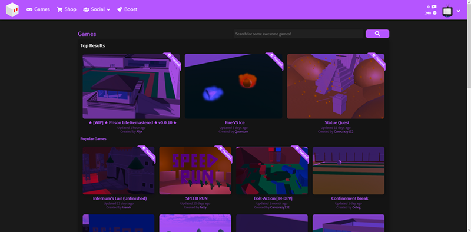Visit Carocrazy132 under Statue Quest
This screenshot has width=471, height=232.
tap(344, 132)
